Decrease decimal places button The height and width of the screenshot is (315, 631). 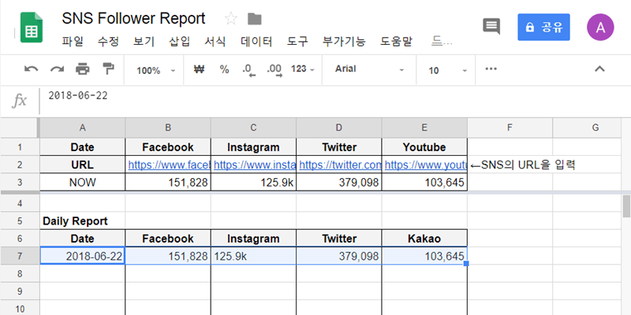click(x=248, y=70)
